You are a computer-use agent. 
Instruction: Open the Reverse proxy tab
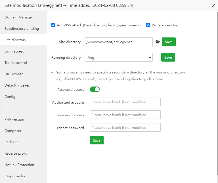(16, 153)
